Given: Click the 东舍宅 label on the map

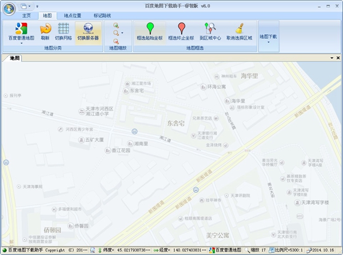Looking at the screenshot, I should [x=176, y=123].
